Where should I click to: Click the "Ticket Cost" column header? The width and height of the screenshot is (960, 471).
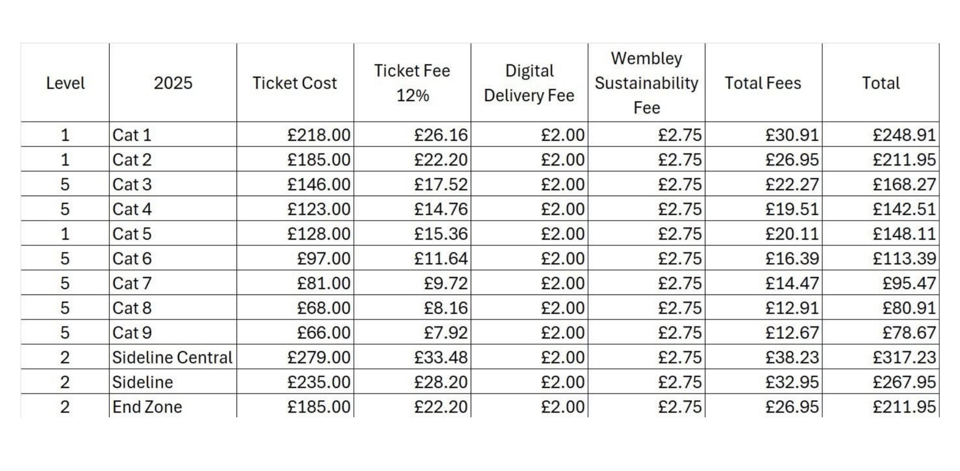point(294,83)
